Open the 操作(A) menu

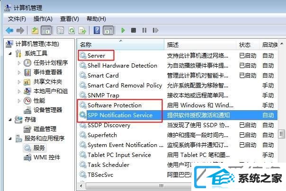[43, 19]
